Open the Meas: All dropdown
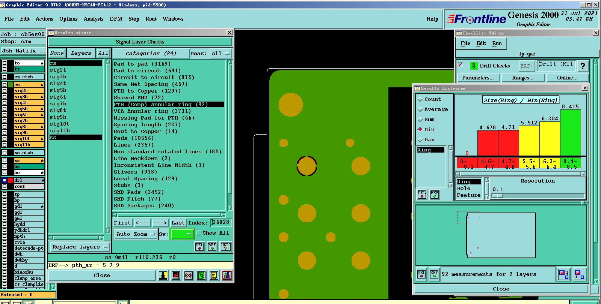Image resolution: width=601 pixels, height=304 pixels. [x=220, y=53]
